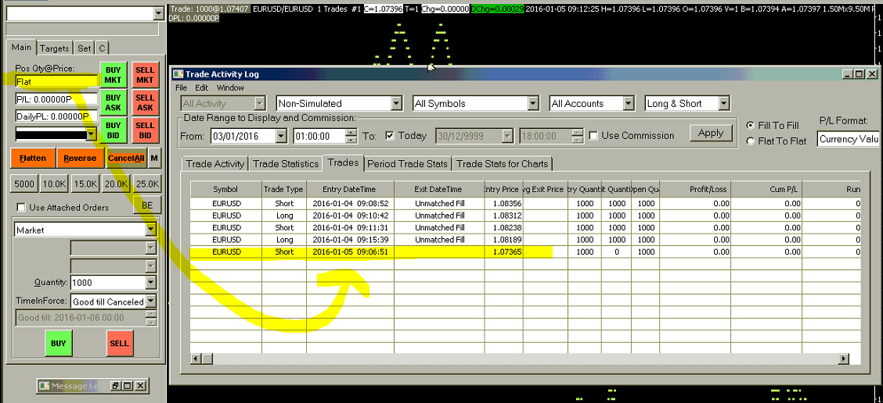Toggle the Use Commission checkbox
The height and width of the screenshot is (403, 883).
pyautogui.click(x=594, y=136)
